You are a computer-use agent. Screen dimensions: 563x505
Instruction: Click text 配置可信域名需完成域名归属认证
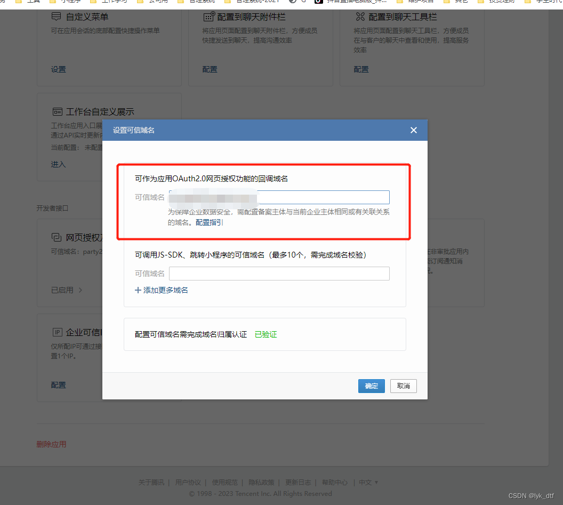click(x=191, y=334)
